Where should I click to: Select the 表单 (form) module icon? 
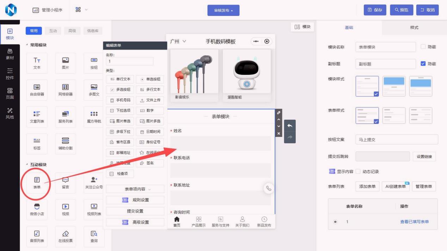(x=37, y=182)
